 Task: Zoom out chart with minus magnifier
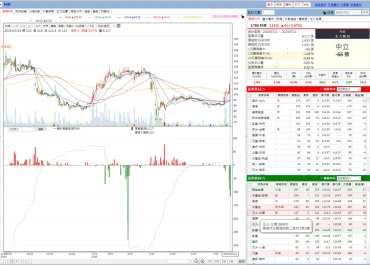(x=196, y=261)
